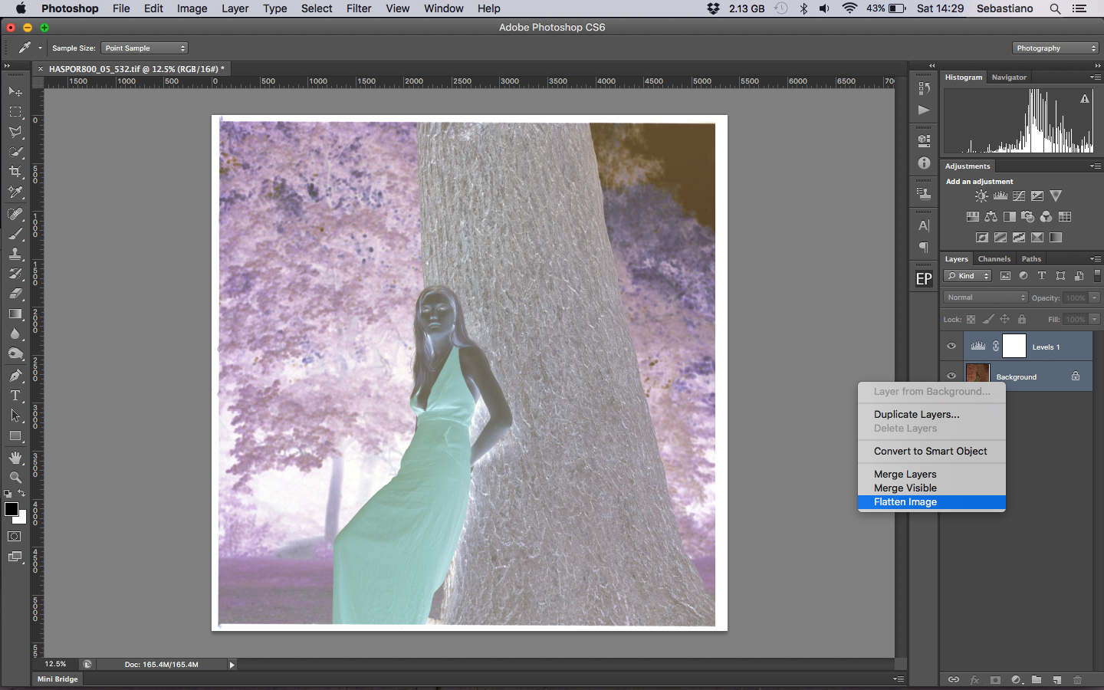This screenshot has width=1104, height=690.
Task: Open the layer Kind filter dropdown
Action: click(x=968, y=276)
